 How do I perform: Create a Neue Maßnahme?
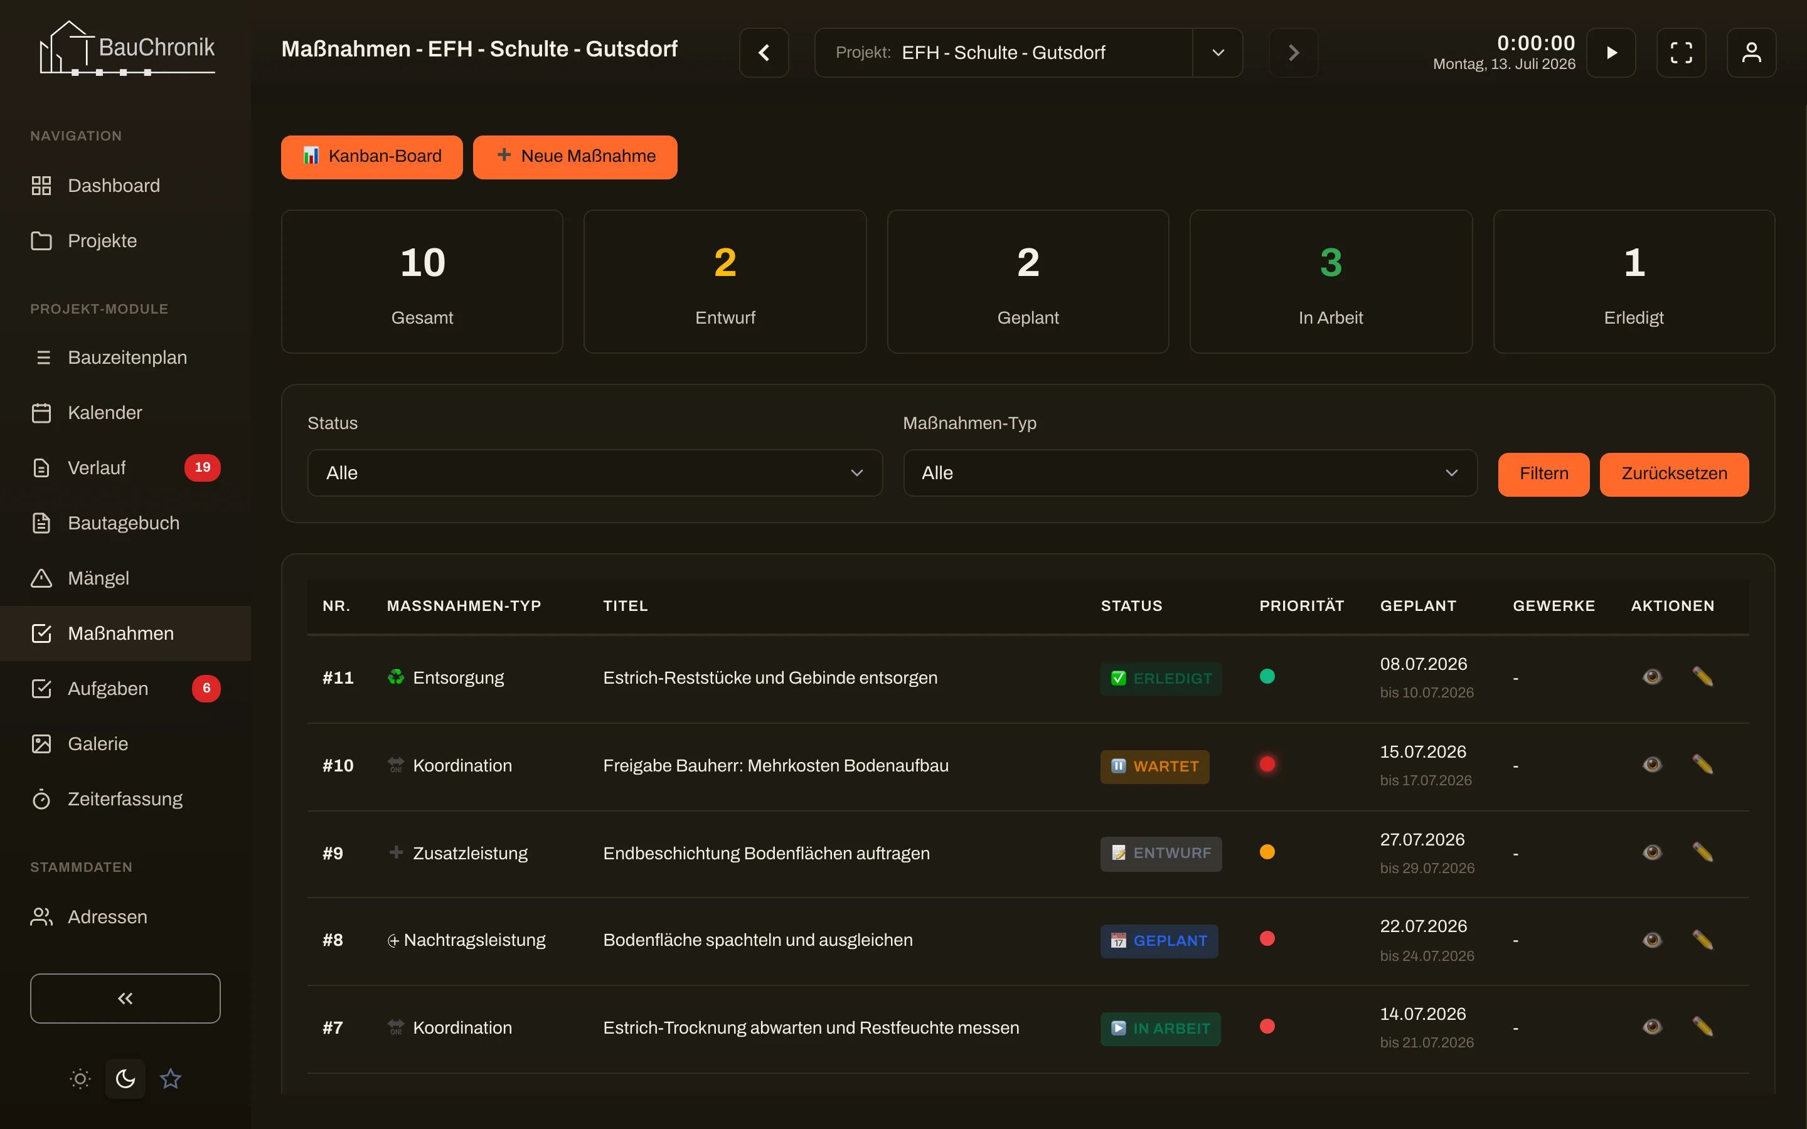click(575, 157)
